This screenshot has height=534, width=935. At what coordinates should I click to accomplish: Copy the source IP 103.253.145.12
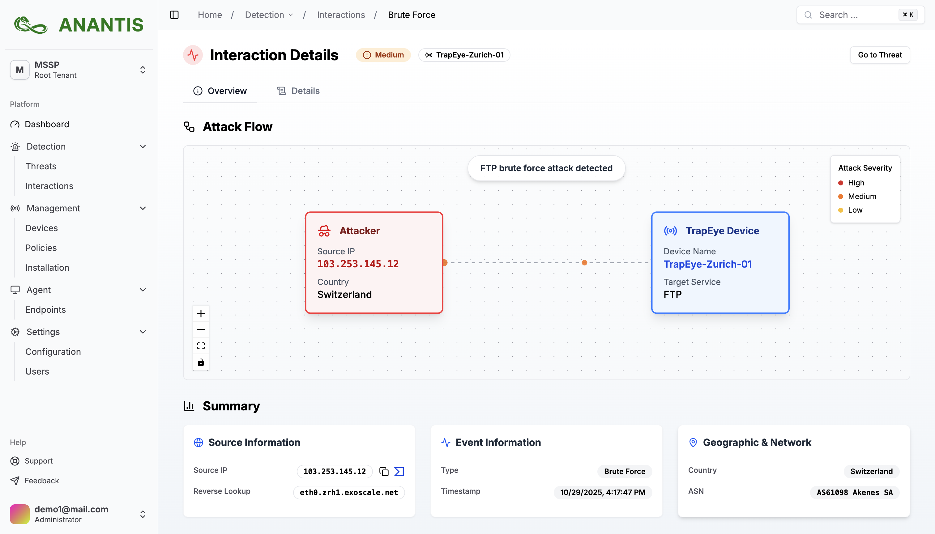pos(384,471)
